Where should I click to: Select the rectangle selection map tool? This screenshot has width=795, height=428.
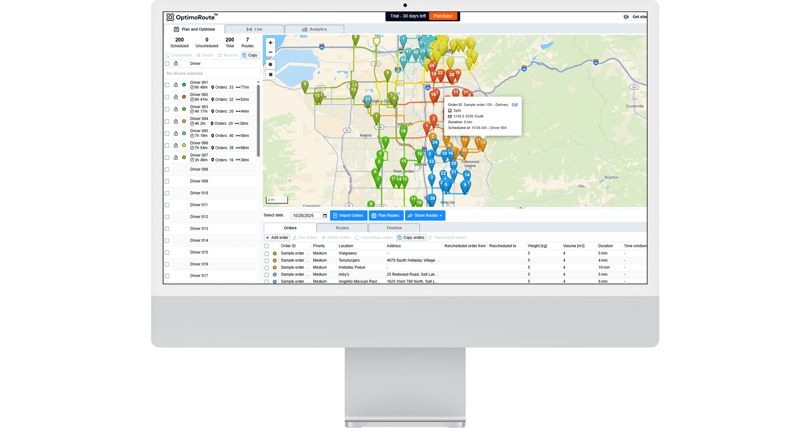(x=270, y=75)
